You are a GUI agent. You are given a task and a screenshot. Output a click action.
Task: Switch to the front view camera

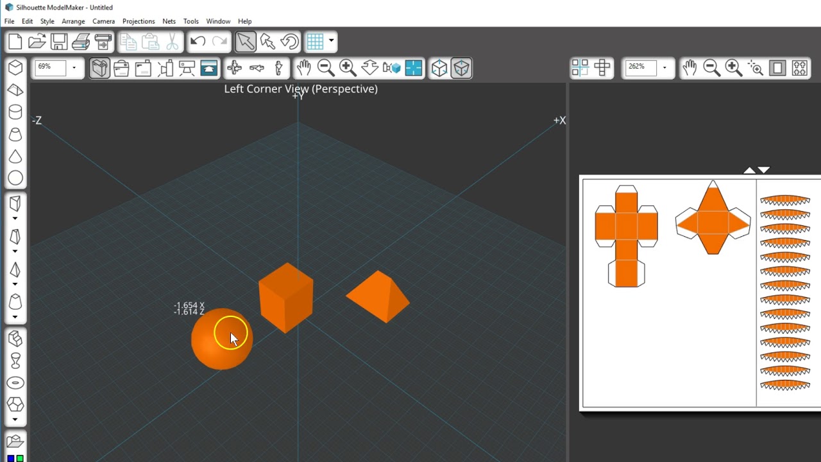coord(121,68)
